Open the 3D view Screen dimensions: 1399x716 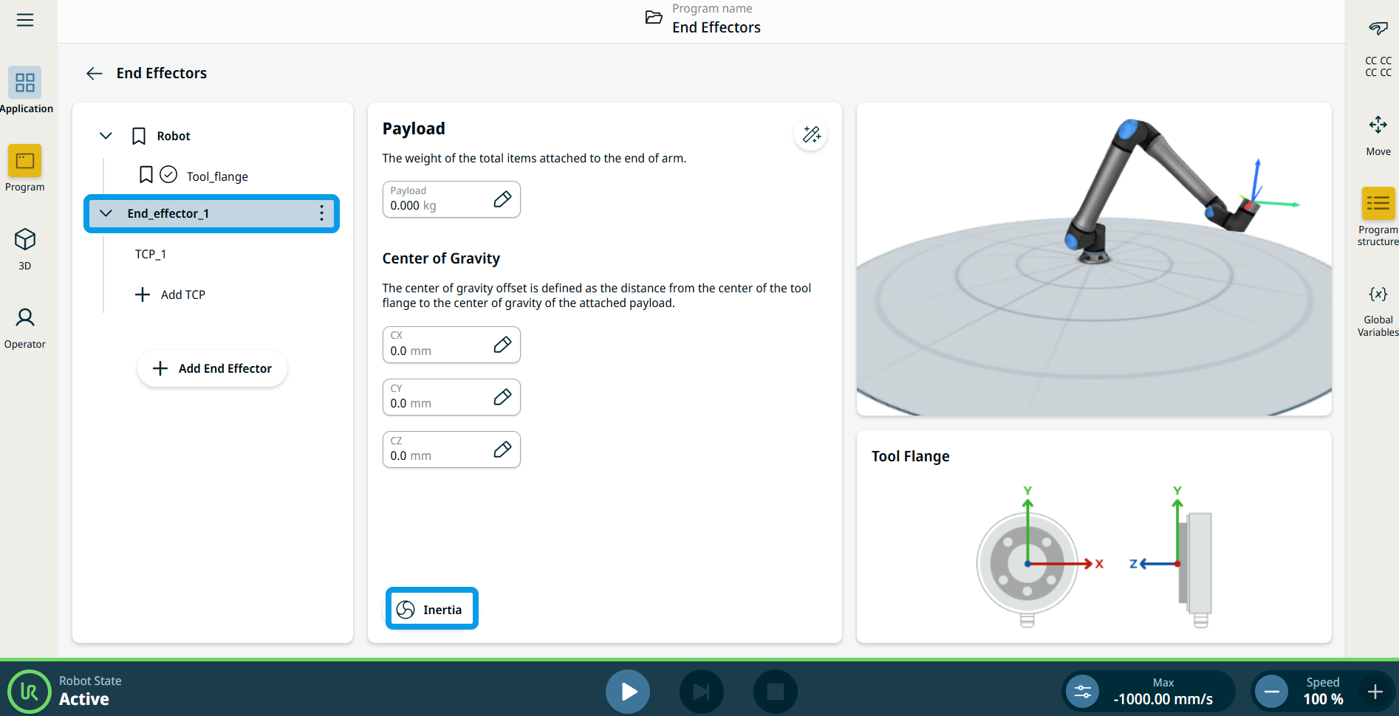(x=25, y=248)
